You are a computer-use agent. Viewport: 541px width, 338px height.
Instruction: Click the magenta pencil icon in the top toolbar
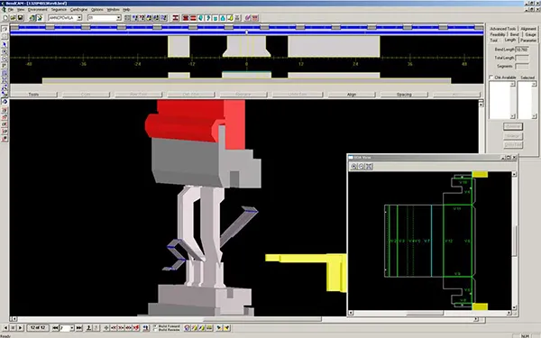[x=247, y=18]
